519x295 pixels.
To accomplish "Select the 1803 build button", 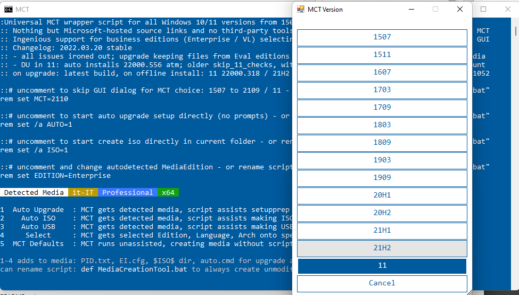I will coord(382,125).
